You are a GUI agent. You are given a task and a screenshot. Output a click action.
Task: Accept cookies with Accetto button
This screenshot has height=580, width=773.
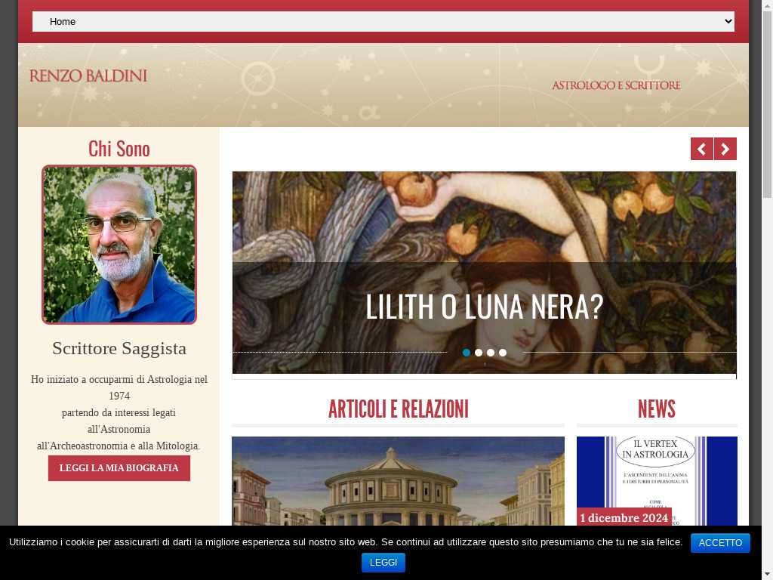(720, 542)
